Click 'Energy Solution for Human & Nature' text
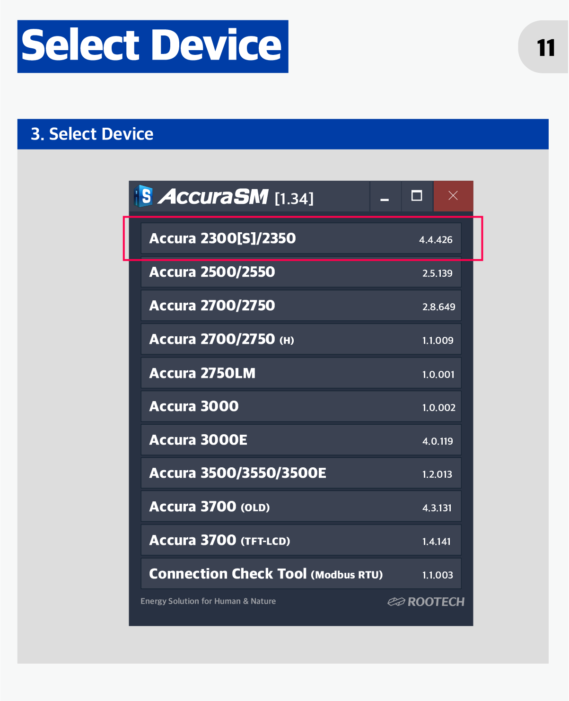This screenshot has width=569, height=701. pos(208,601)
